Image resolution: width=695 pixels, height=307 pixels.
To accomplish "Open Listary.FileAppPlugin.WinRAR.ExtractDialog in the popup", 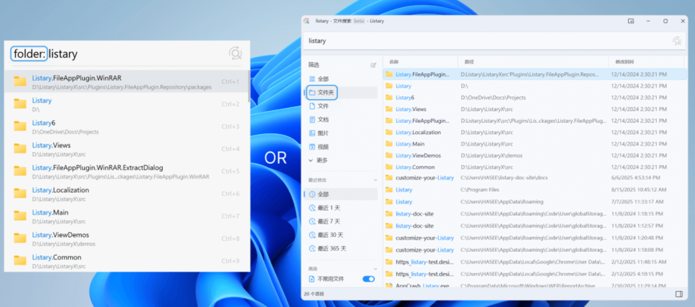I will pyautogui.click(x=126, y=171).
